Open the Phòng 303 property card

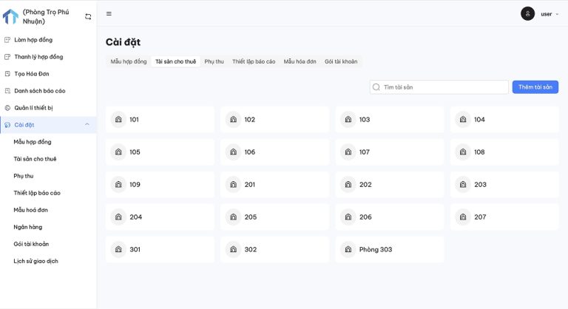(x=390, y=250)
